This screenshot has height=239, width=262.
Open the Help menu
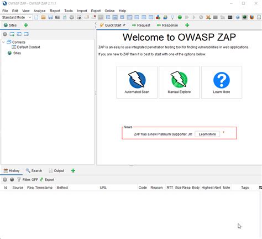coord(122,11)
